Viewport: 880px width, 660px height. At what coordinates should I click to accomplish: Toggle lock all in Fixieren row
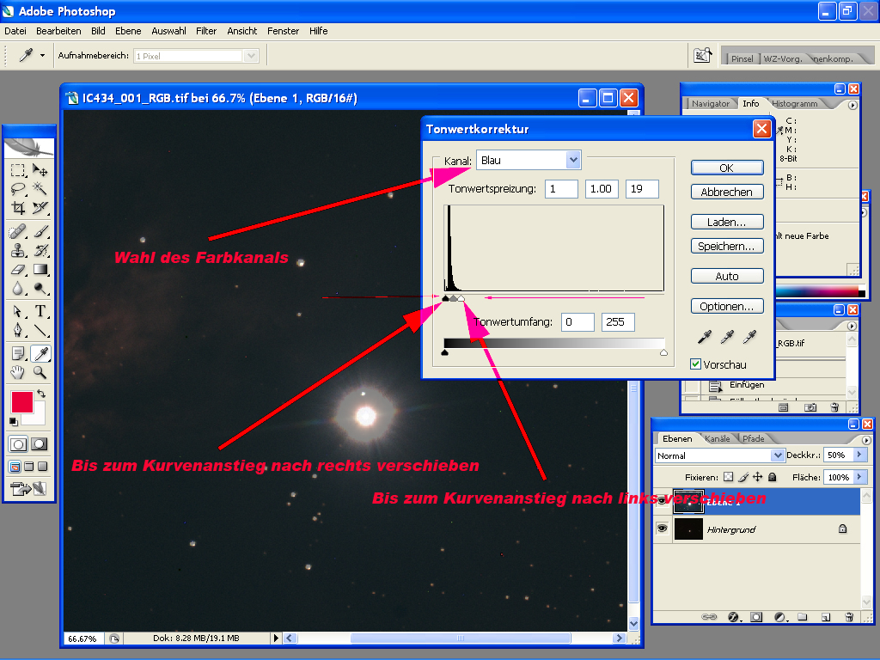click(773, 477)
